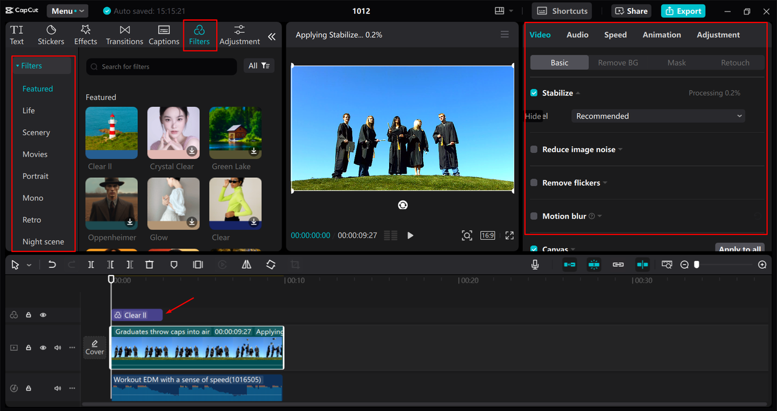Click the timeline horizontal scrollbar
Screen dimensions: 777x411
[425, 404]
